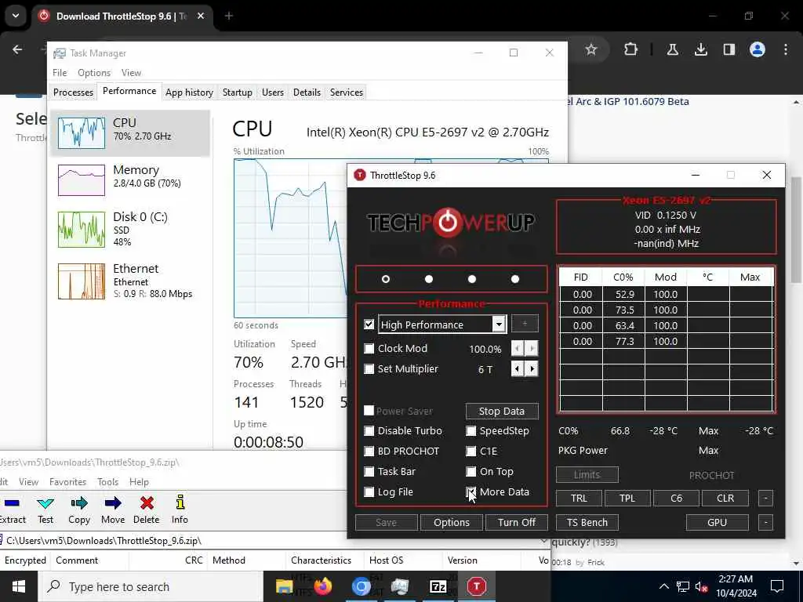This screenshot has width=803, height=602.
Task: Click the 7-Zip Test toolbar icon
Action: 45,503
